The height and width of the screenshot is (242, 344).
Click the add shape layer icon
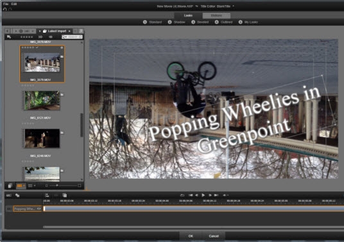pos(17,195)
